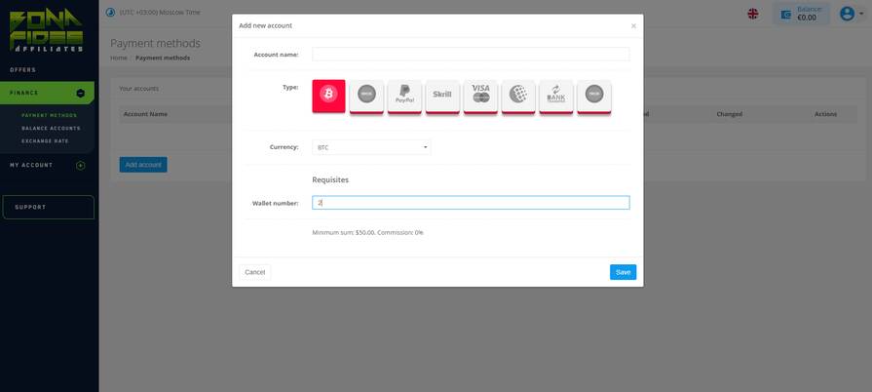Select the Skrill payment type
Image resolution: width=872 pixels, height=392 pixels.
pos(442,96)
